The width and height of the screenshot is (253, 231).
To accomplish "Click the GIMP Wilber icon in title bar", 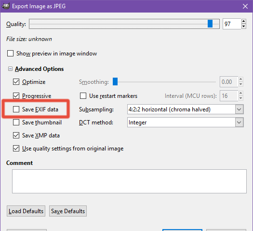I will click(x=6, y=6).
